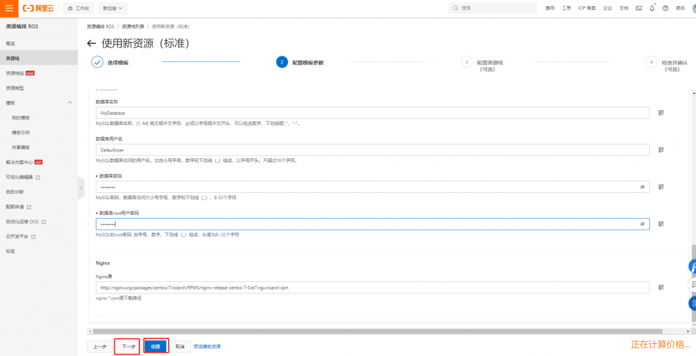Click parameter icon beside 数据库名称 field

[x=661, y=113]
